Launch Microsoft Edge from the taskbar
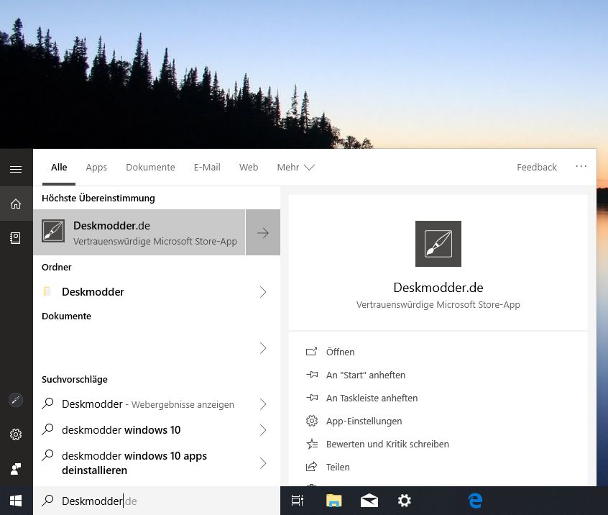 [475, 501]
